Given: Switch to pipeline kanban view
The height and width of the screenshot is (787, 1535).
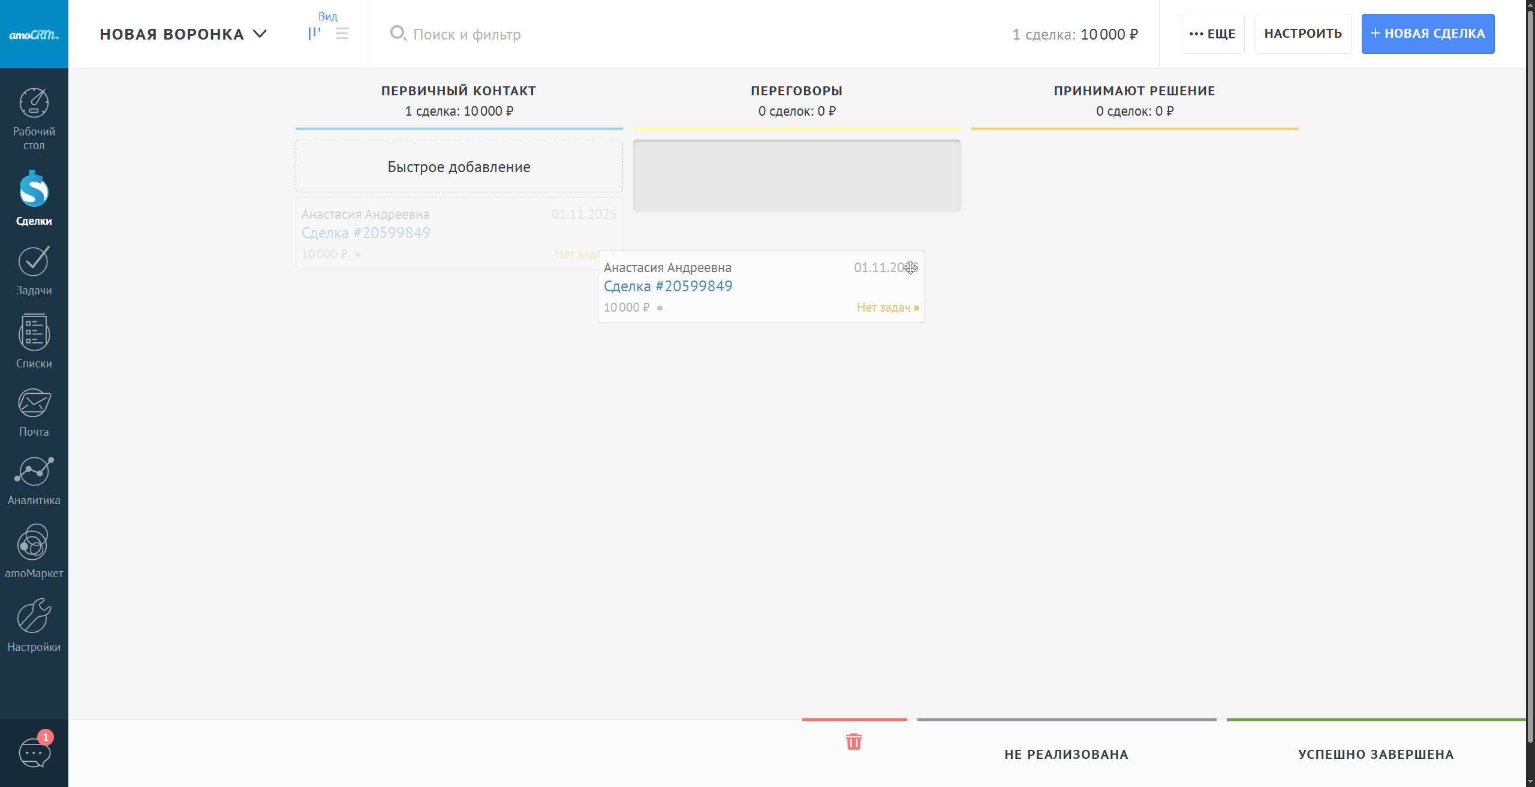Looking at the screenshot, I should [314, 34].
